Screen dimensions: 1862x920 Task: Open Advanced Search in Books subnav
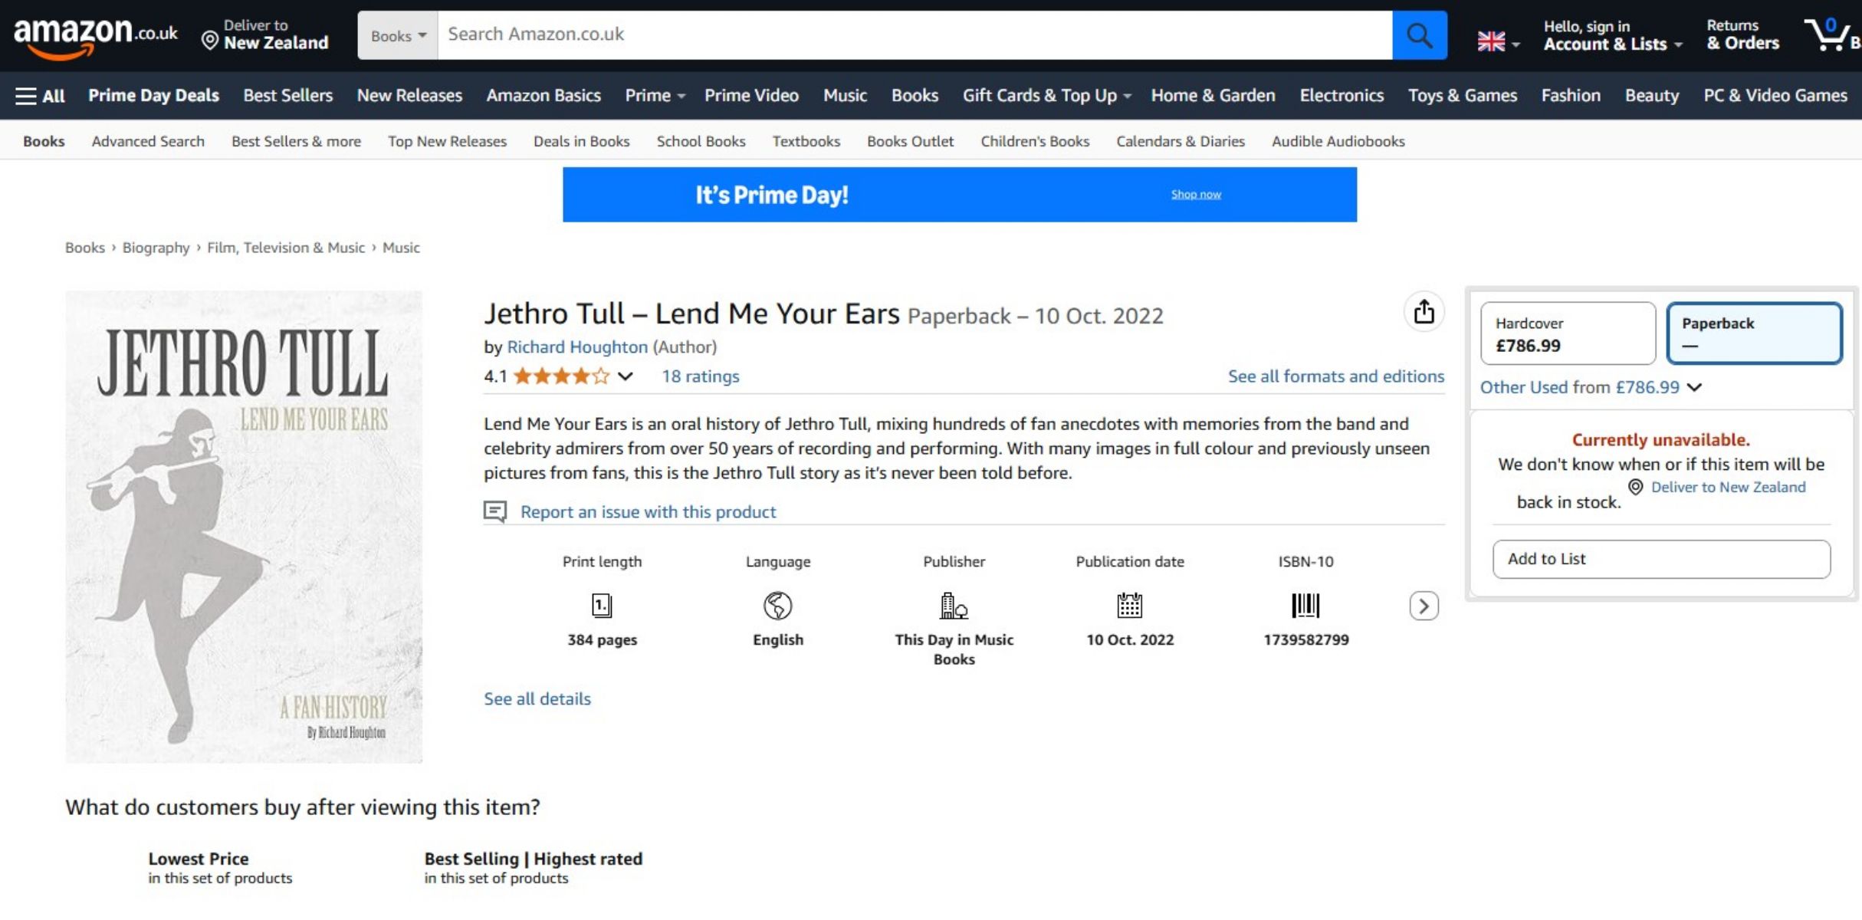tap(148, 141)
